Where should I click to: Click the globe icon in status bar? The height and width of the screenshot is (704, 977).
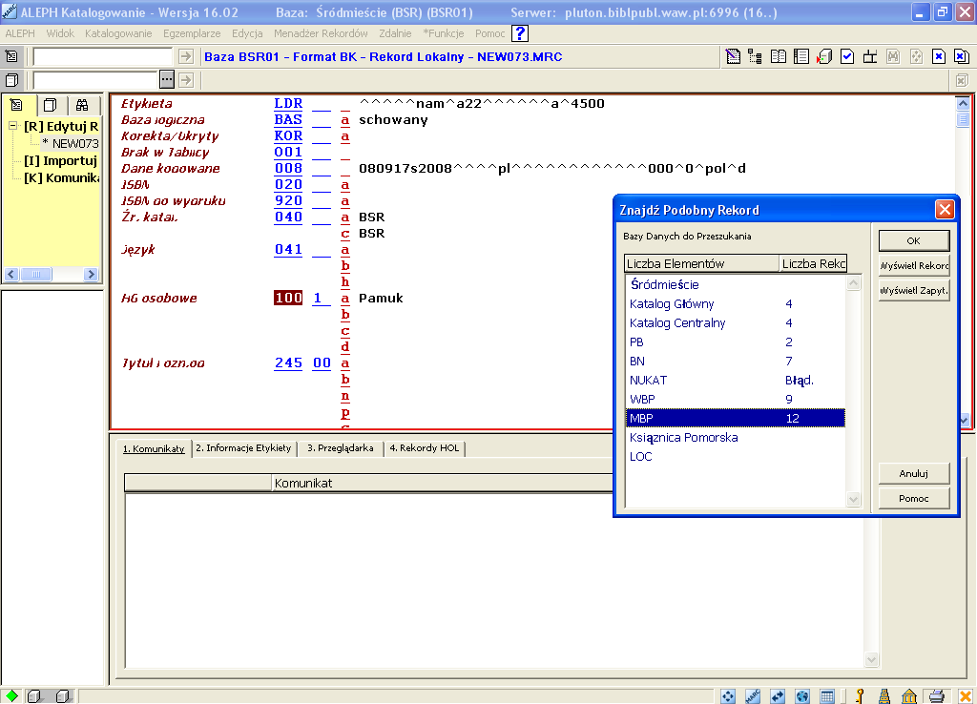(x=802, y=696)
